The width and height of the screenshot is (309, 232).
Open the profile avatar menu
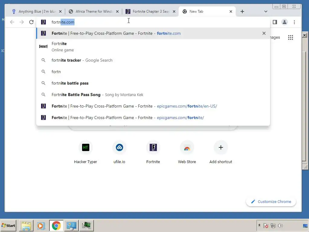285,22
